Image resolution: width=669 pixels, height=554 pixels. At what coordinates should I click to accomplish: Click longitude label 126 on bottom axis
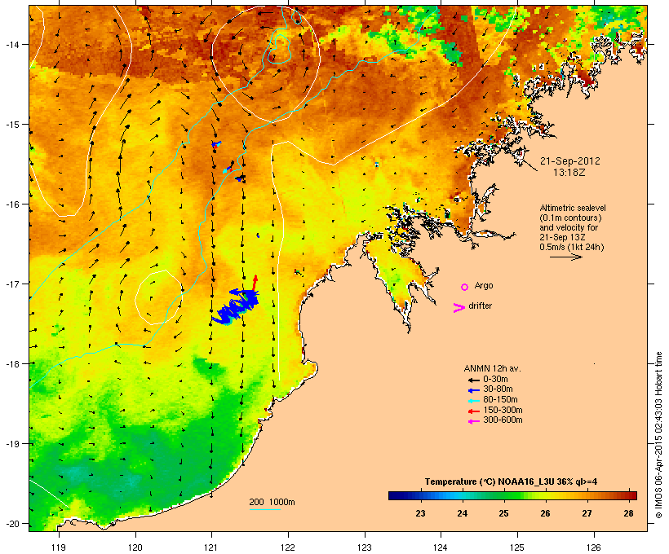pyautogui.click(x=593, y=547)
